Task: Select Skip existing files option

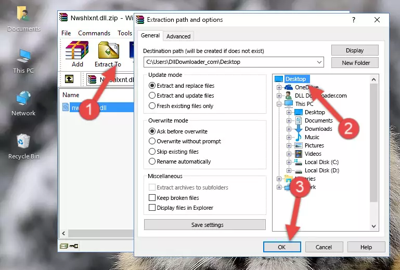Action: coord(152,151)
